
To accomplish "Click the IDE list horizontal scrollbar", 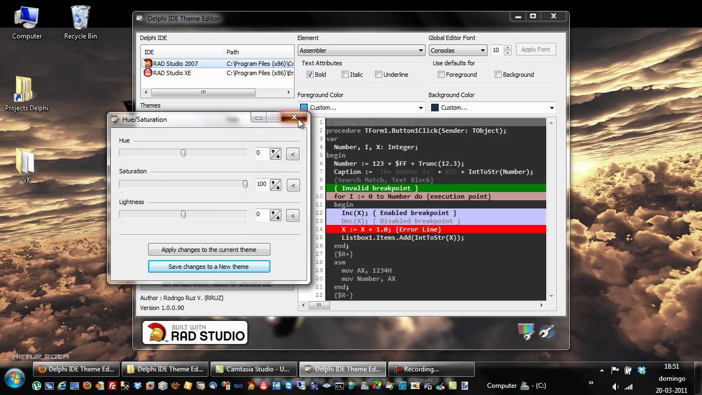I will click(x=218, y=92).
